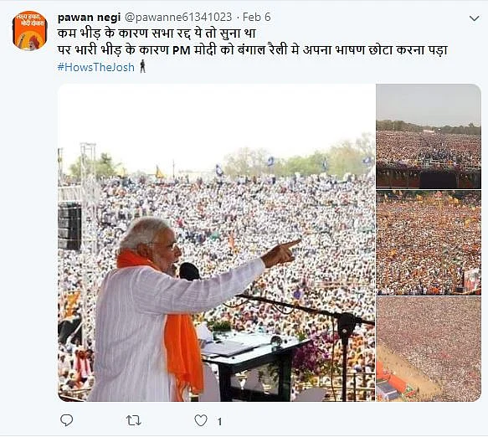This screenshot has width=488, height=437.
Task: Click the pointing hand in the main photo
Action: coord(280,252)
